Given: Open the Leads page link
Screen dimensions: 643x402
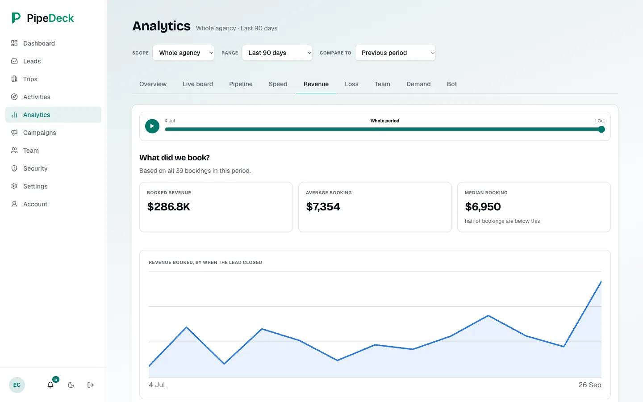Looking at the screenshot, I should coord(53,61).
